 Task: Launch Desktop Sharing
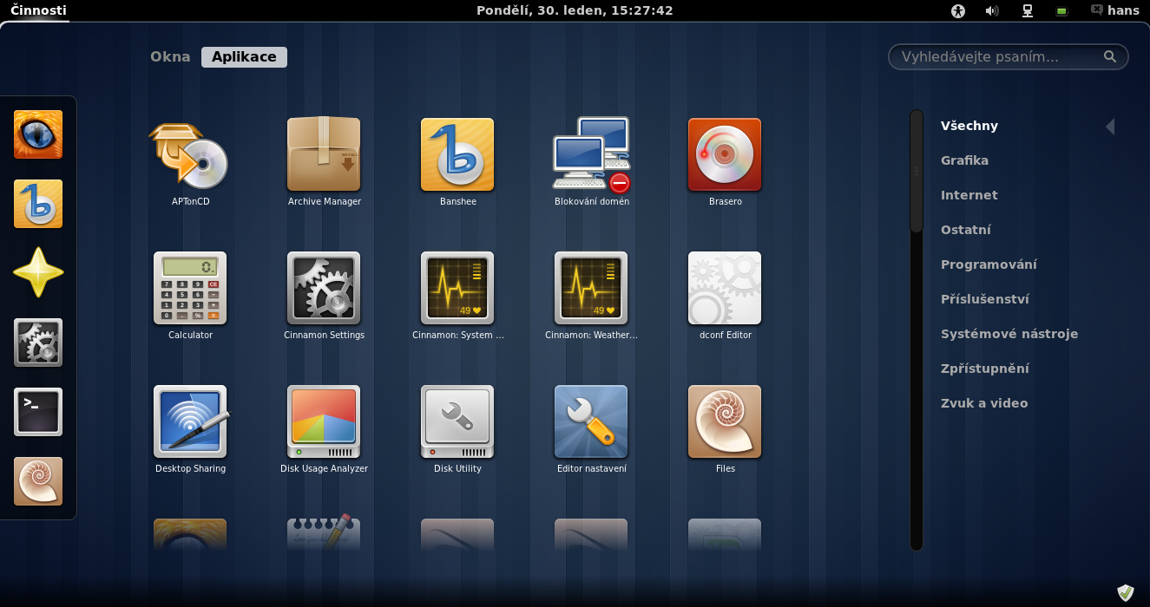pos(190,429)
